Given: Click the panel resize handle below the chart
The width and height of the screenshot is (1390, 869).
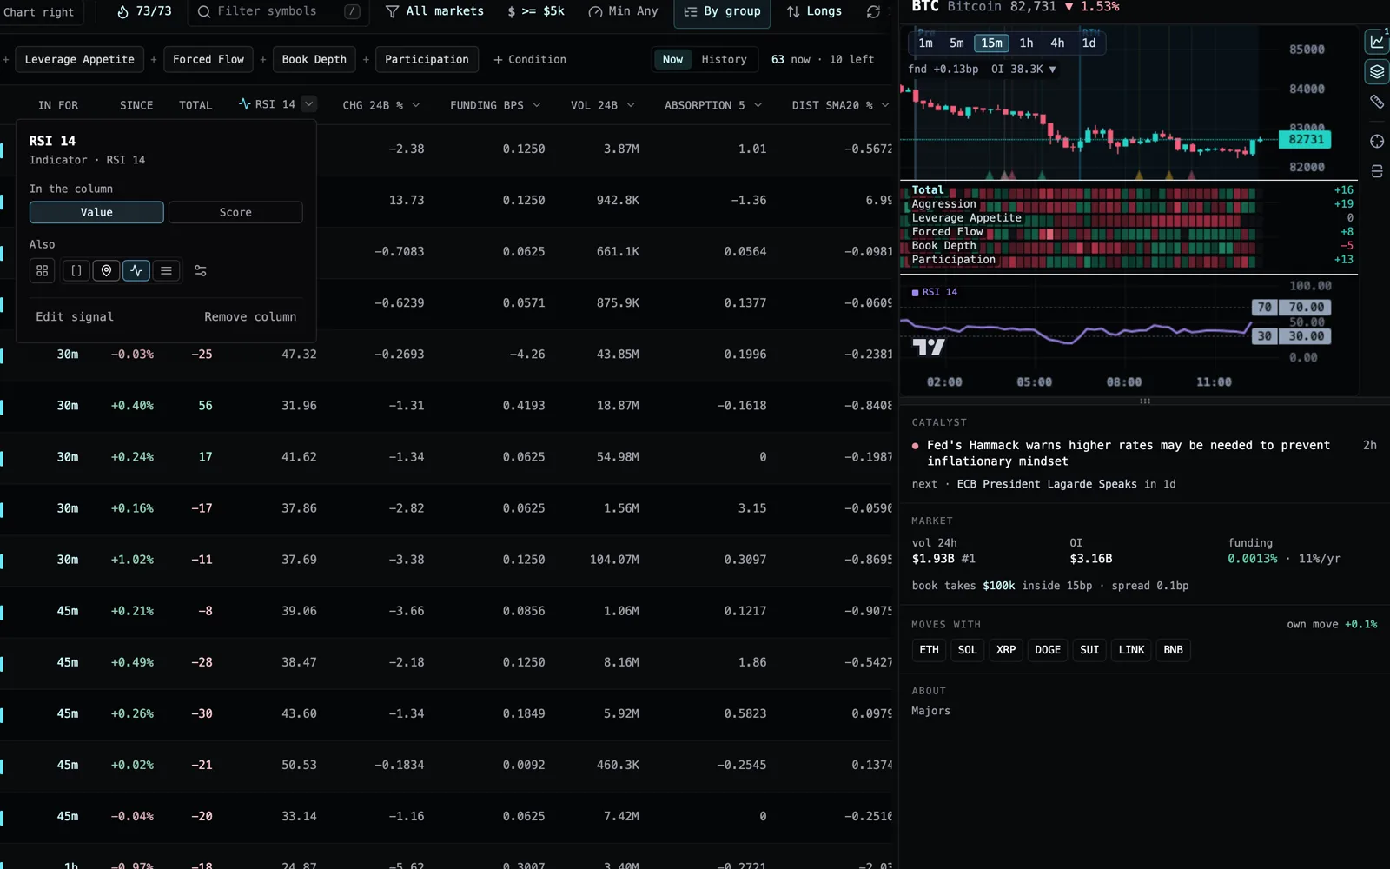Looking at the screenshot, I should [1145, 401].
